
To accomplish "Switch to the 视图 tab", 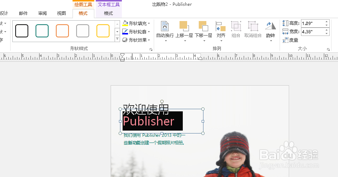I will pyautogui.click(x=61, y=13).
